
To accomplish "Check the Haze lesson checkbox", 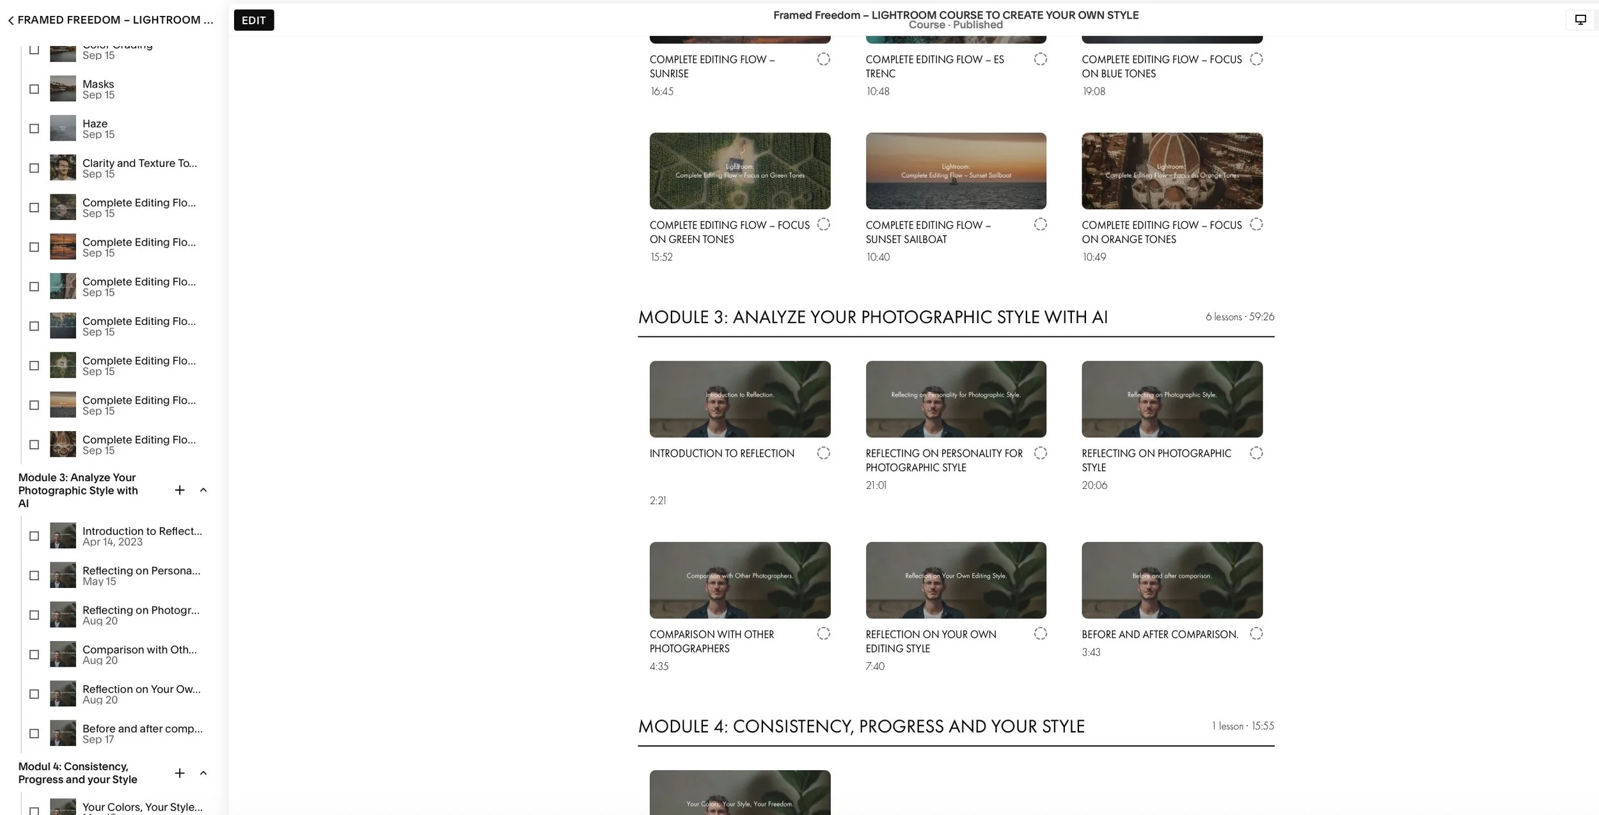I will pos(35,129).
